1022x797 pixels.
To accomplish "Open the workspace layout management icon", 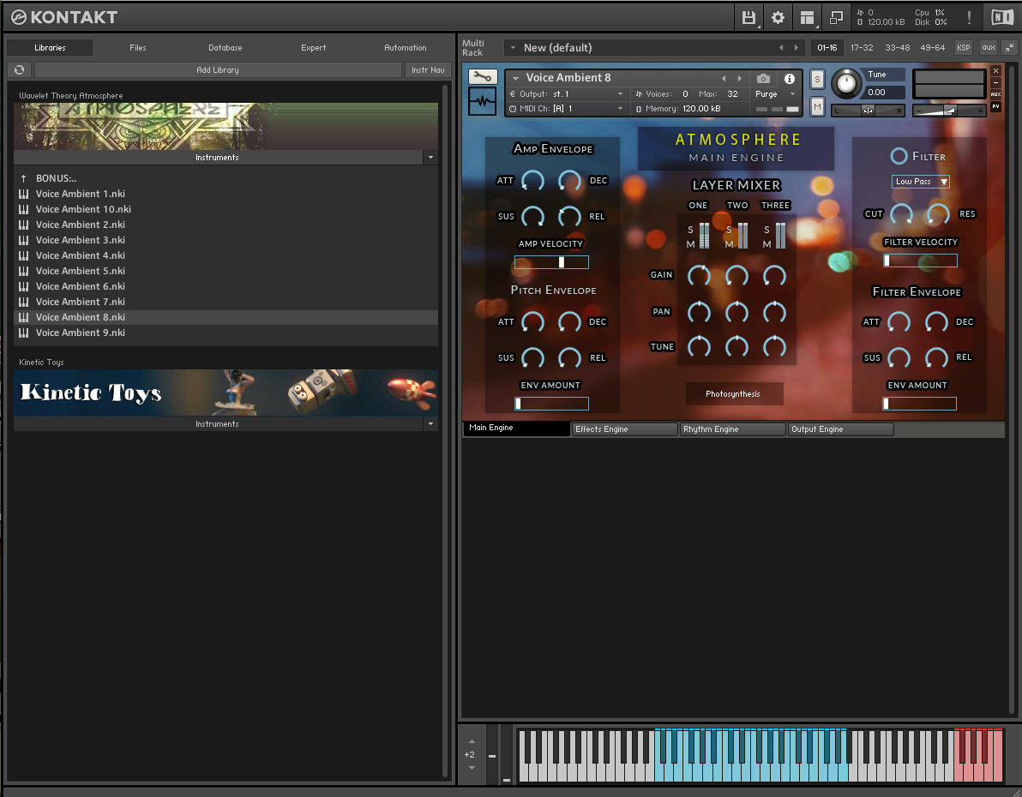I will tap(807, 18).
